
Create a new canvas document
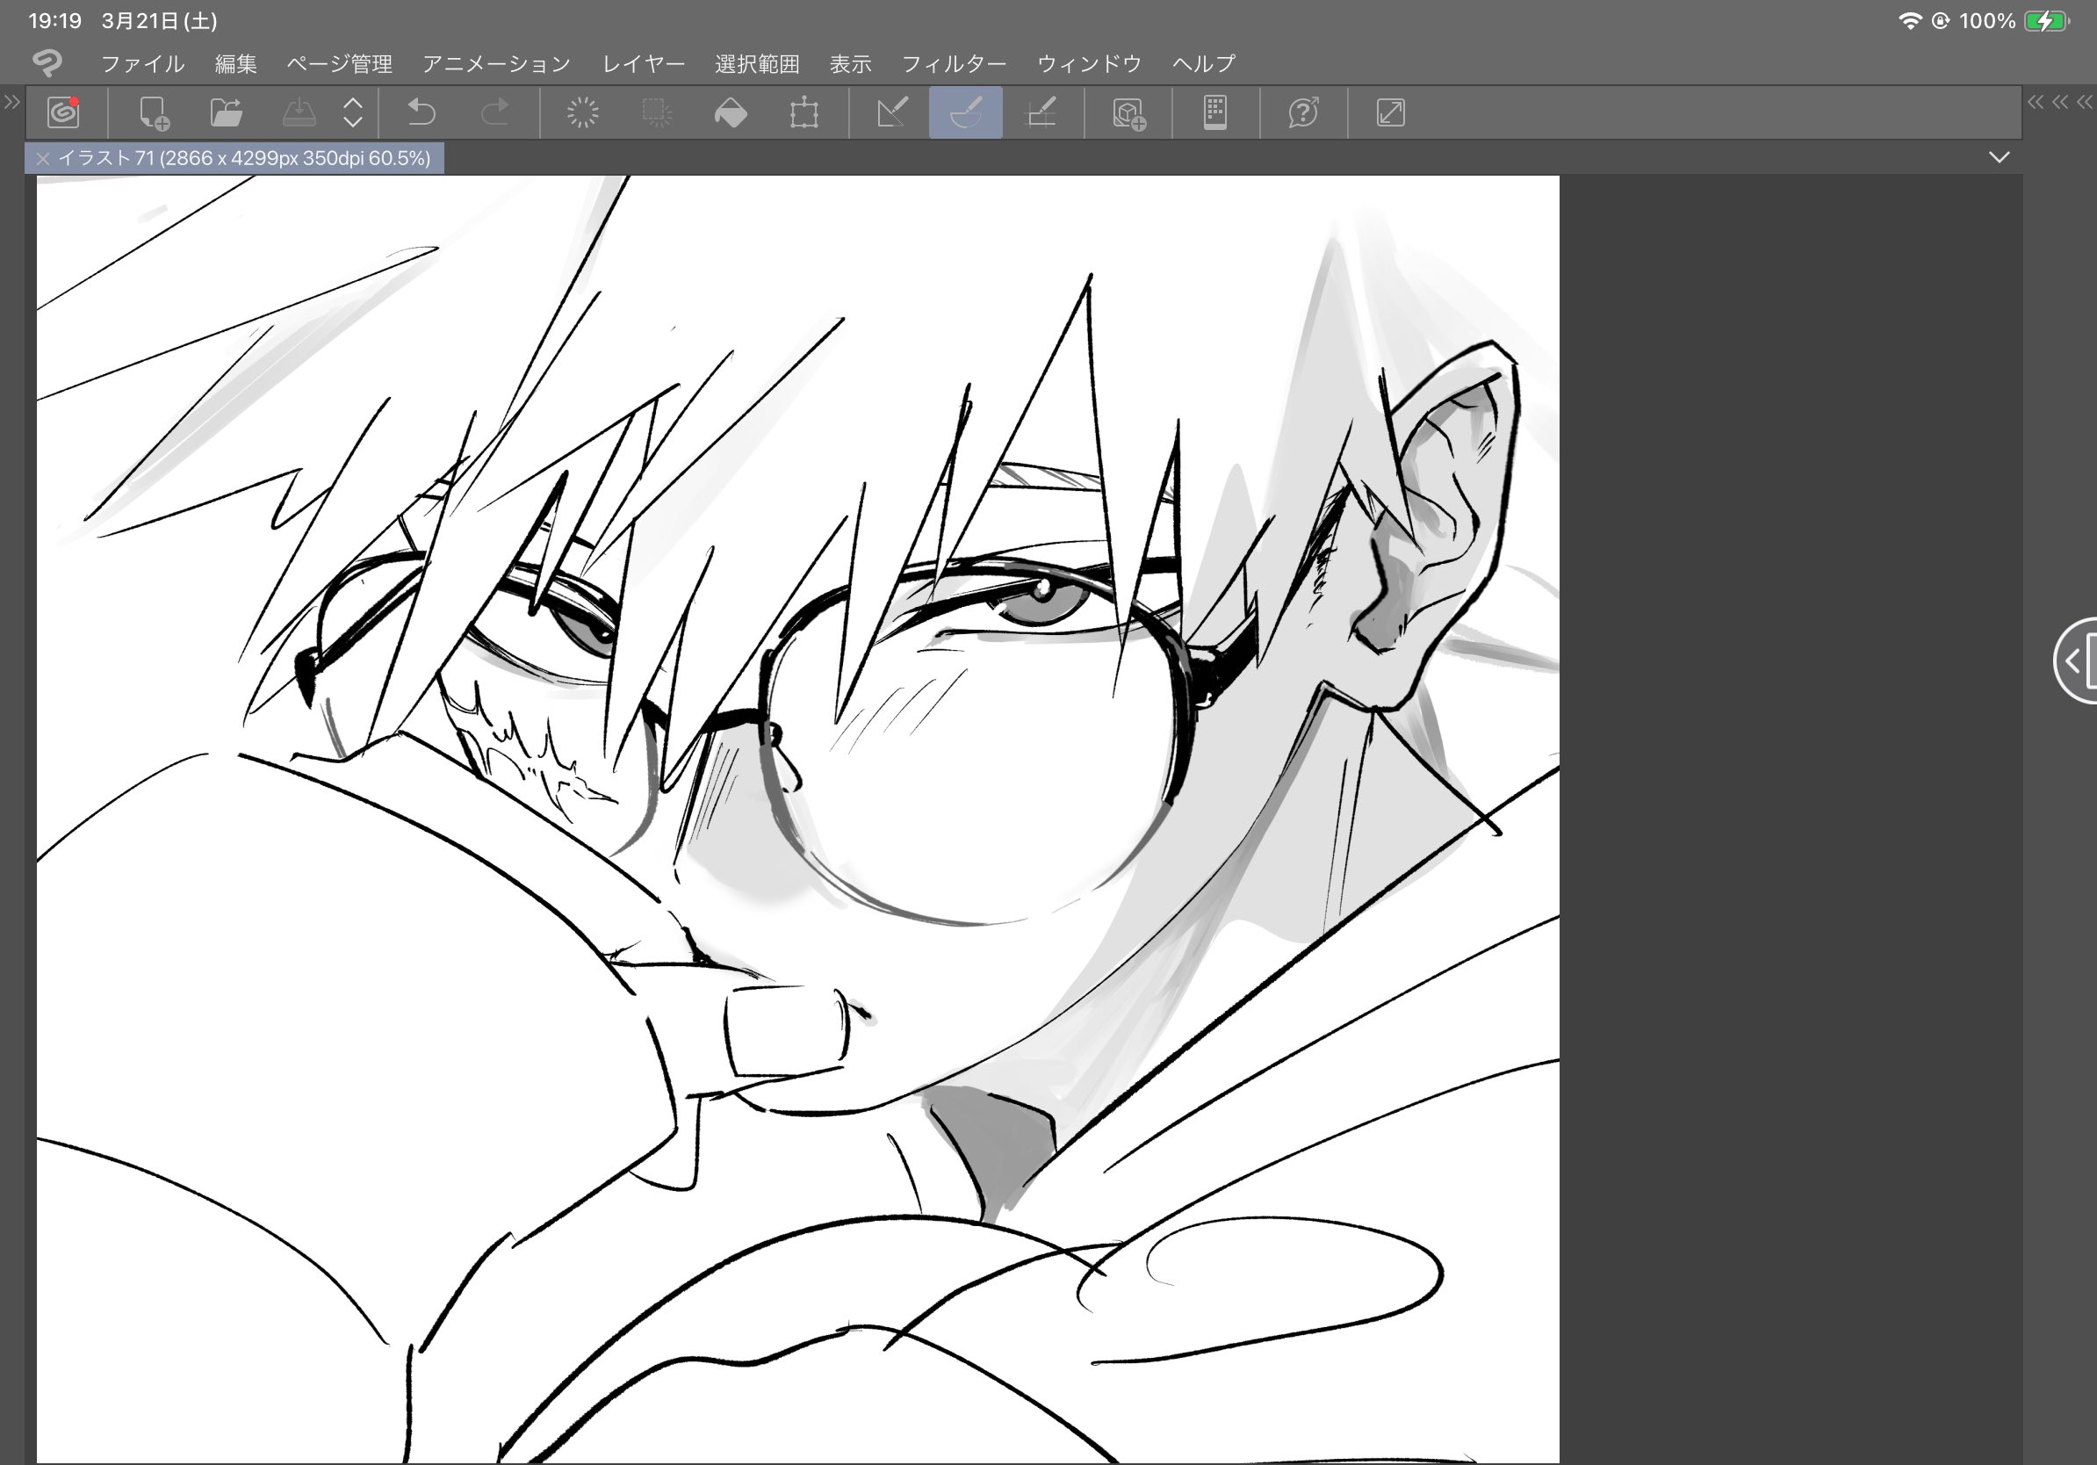(154, 112)
